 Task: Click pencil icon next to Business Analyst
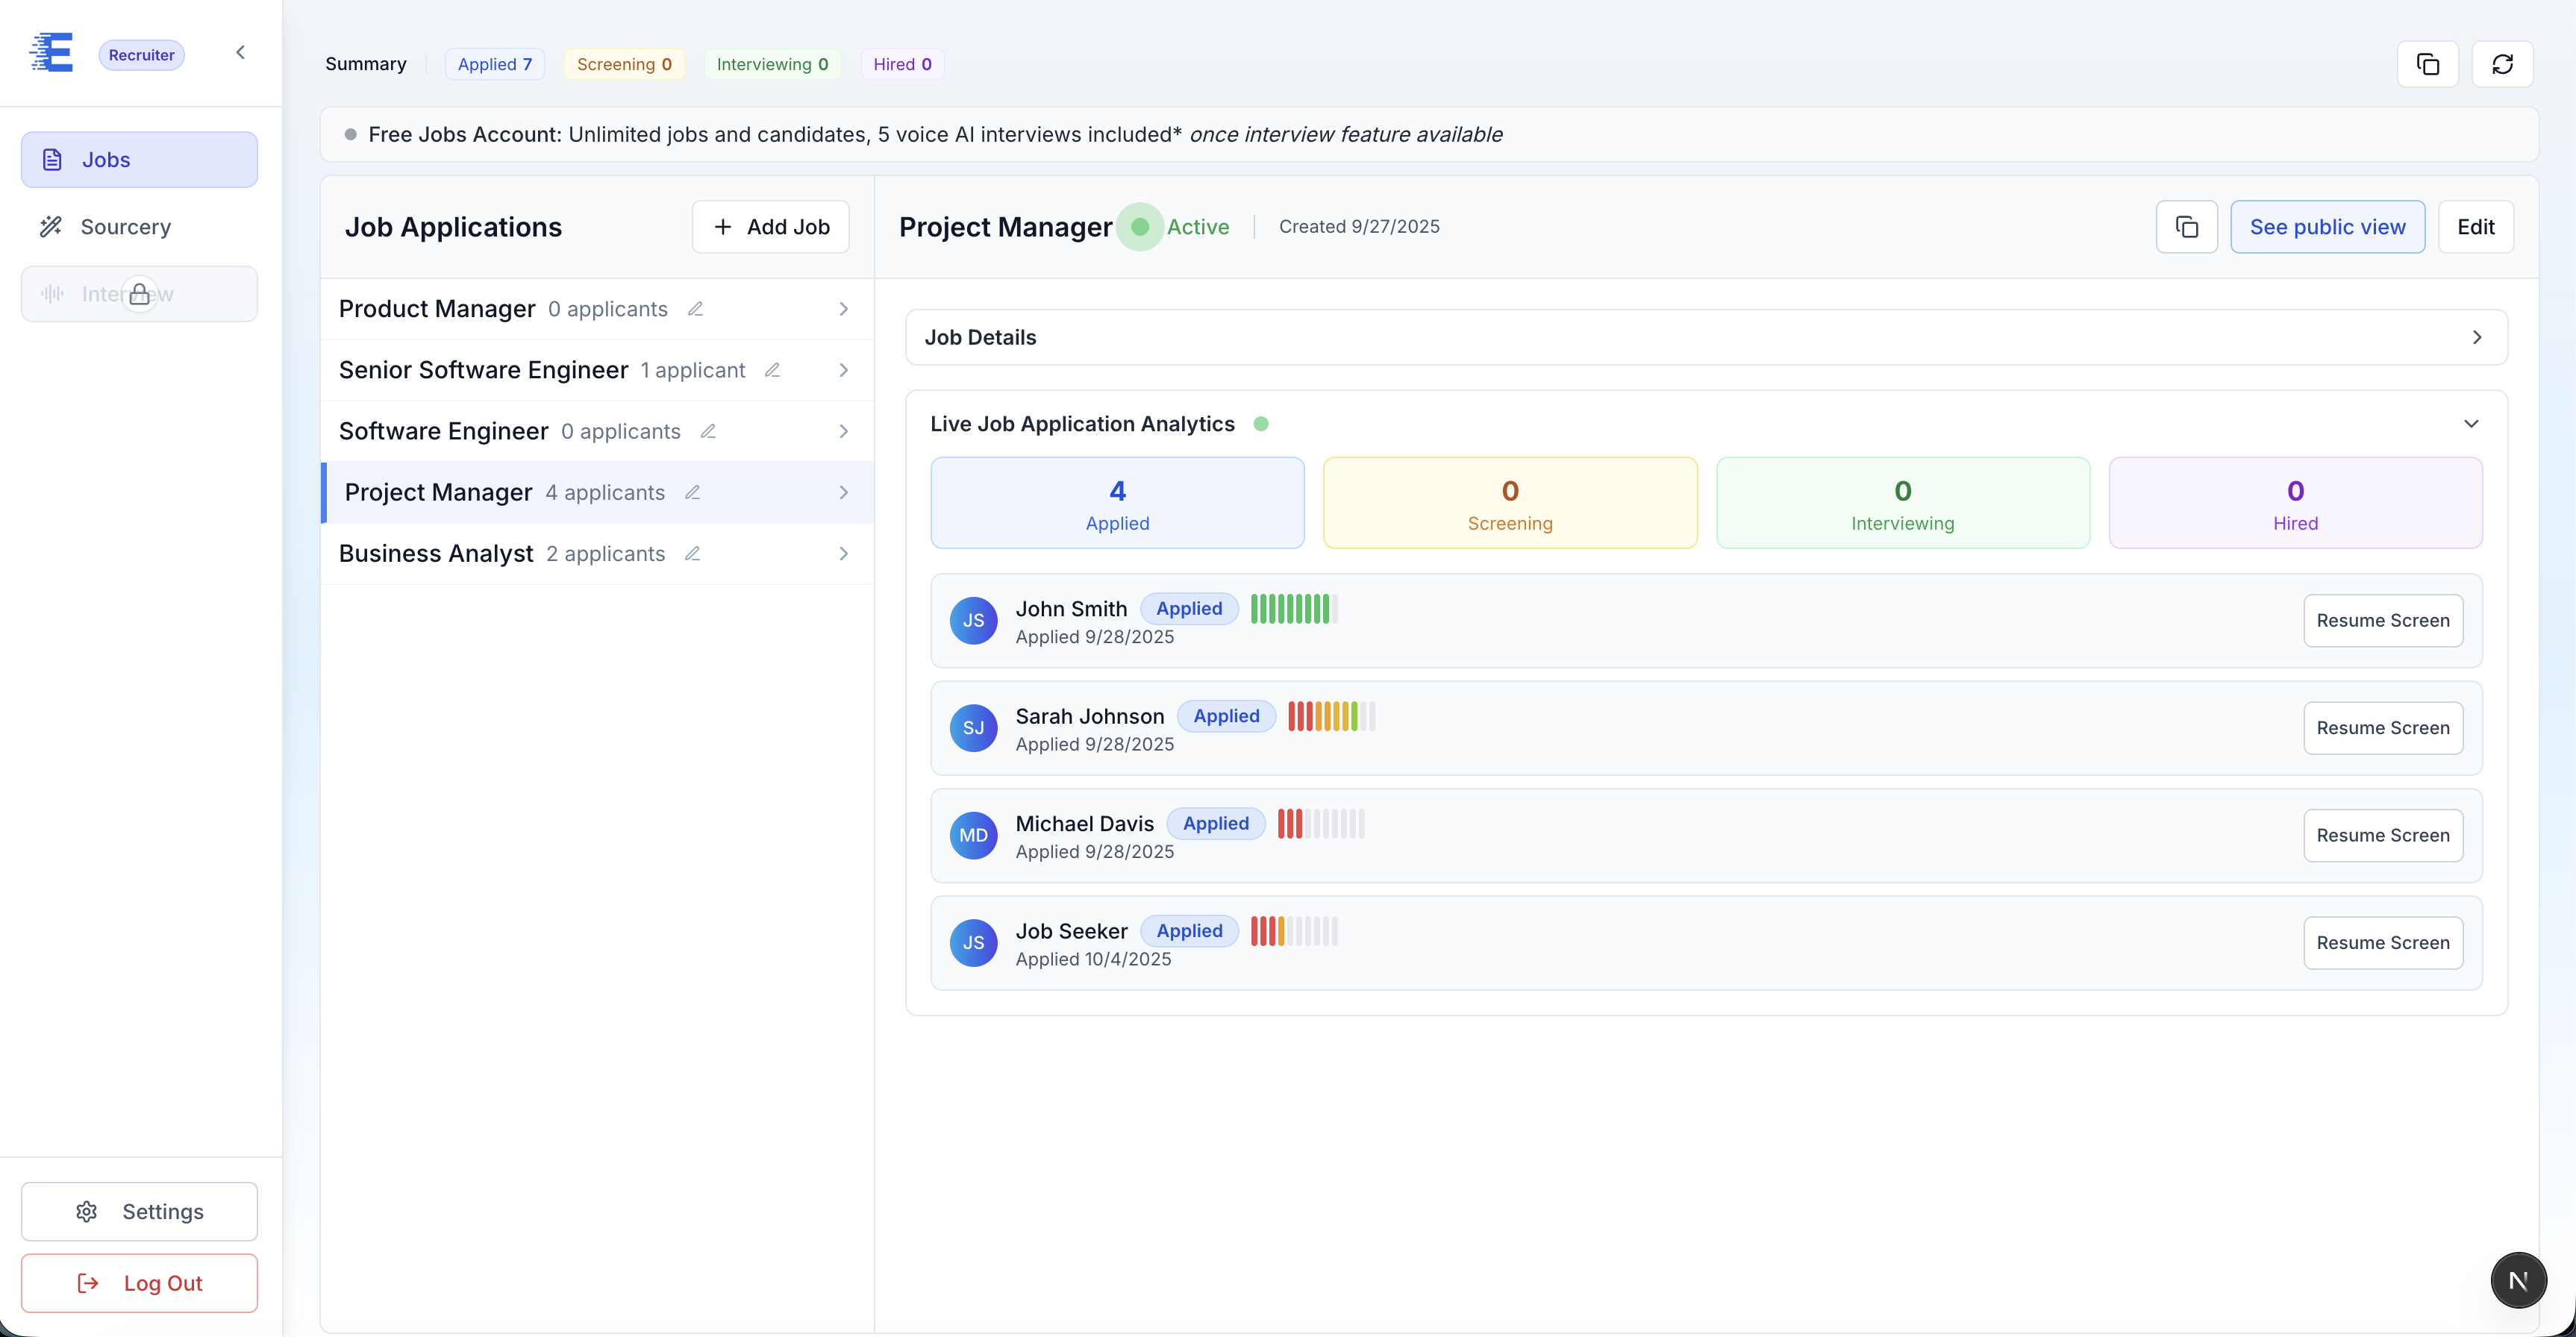(x=692, y=553)
